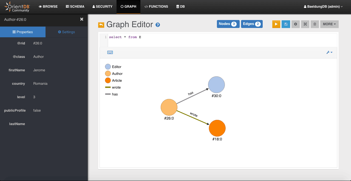This screenshot has width=351, height=181.
Task: Add a new node using the plus icon
Action: (x=295, y=24)
